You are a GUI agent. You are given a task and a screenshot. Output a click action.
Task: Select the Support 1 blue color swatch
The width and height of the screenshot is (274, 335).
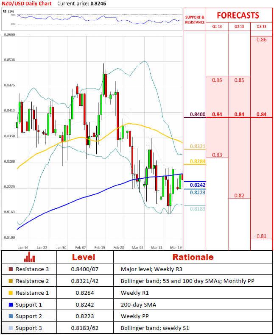pos(11,305)
